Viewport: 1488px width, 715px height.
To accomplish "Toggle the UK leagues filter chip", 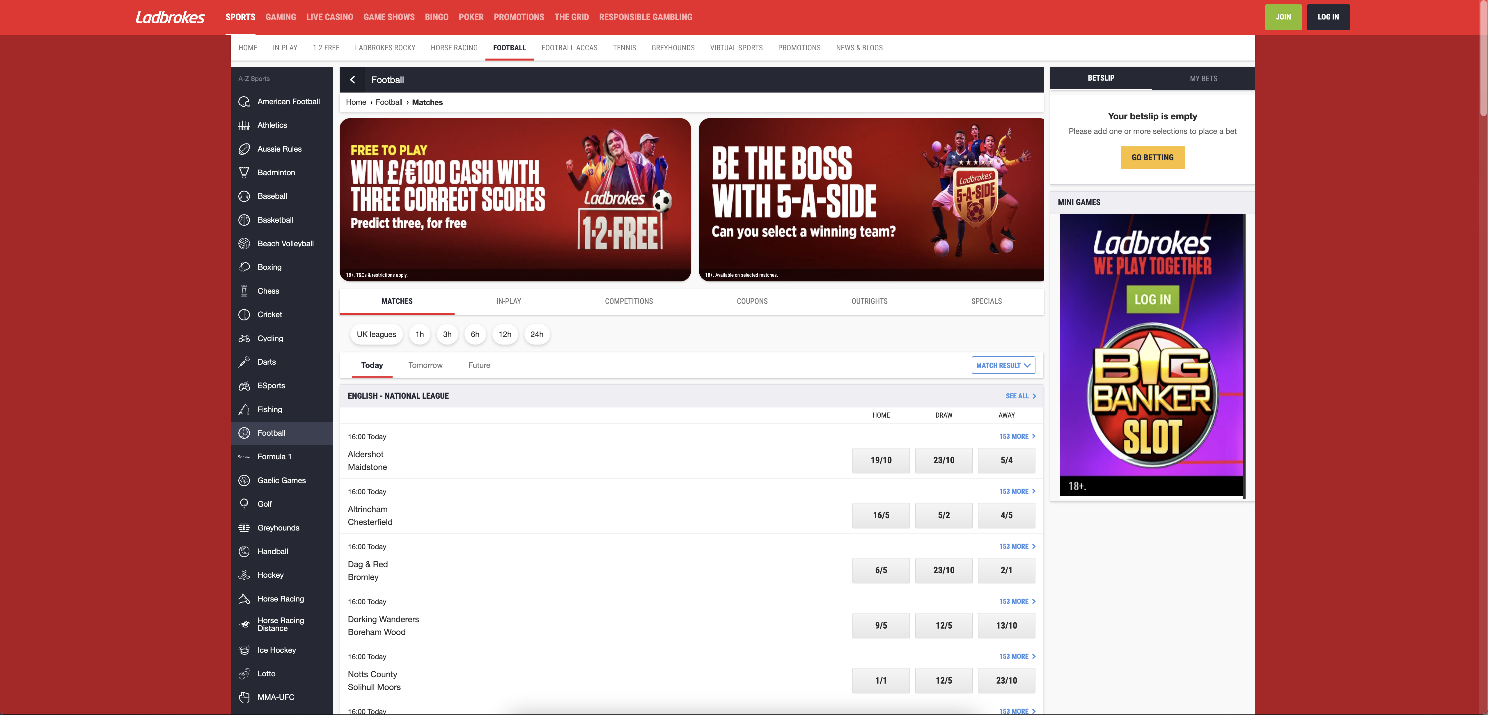I will coord(377,334).
